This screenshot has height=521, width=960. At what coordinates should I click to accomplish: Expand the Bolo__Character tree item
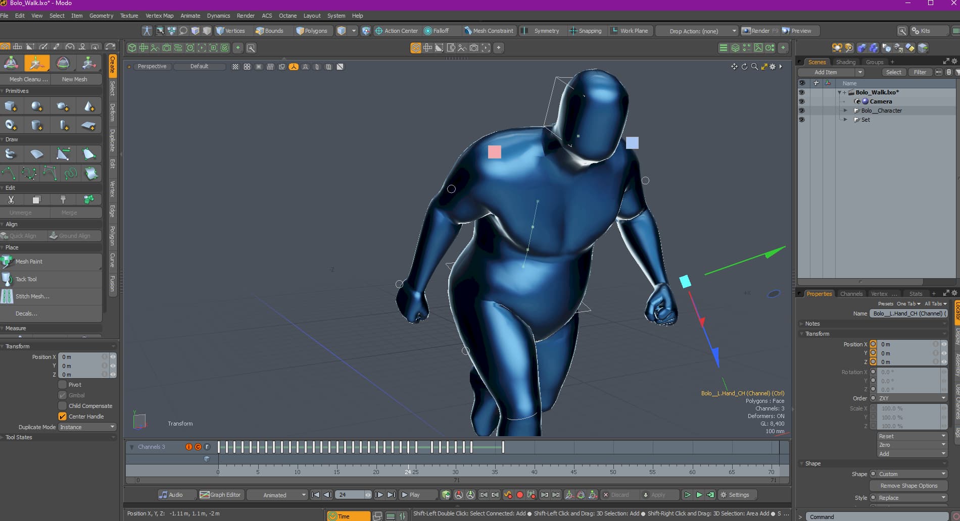845,111
